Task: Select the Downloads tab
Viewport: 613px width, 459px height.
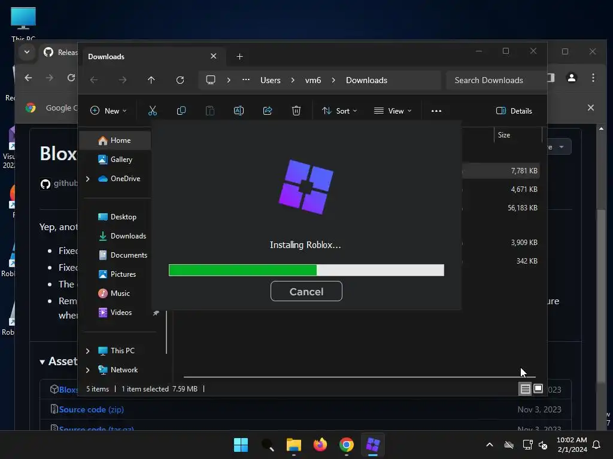Action: tap(153, 57)
